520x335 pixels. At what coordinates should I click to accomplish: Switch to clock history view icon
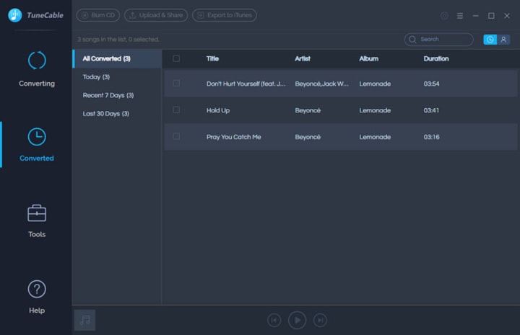pos(490,40)
